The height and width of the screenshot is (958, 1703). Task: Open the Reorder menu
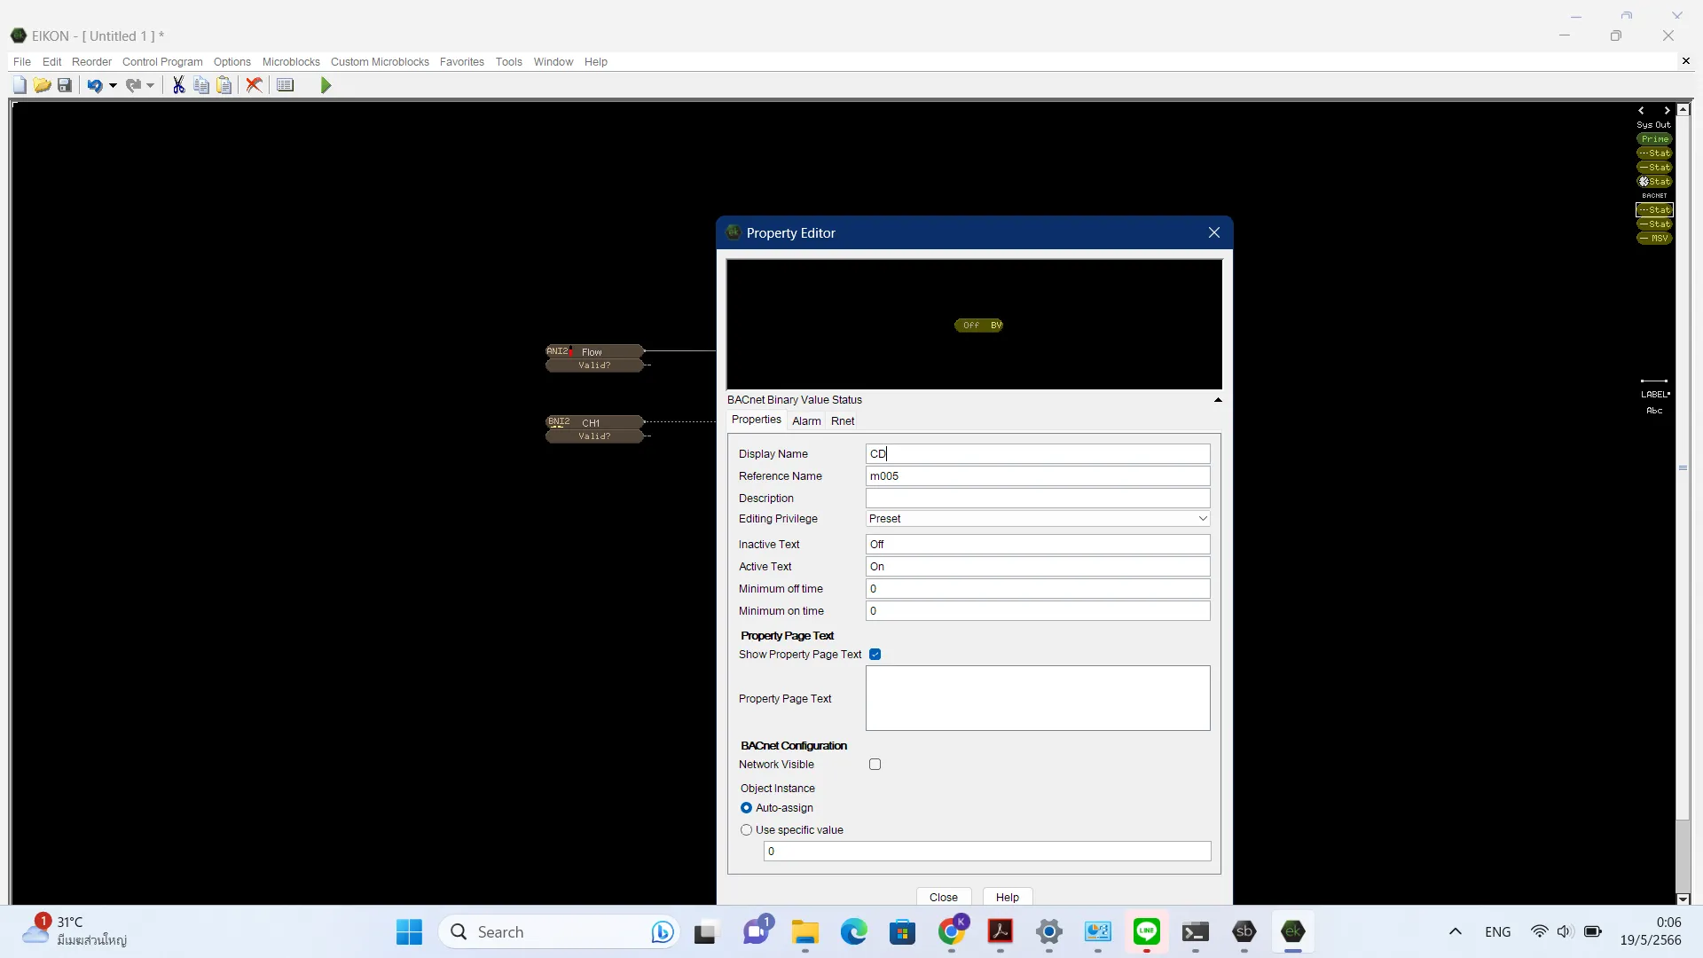click(91, 62)
